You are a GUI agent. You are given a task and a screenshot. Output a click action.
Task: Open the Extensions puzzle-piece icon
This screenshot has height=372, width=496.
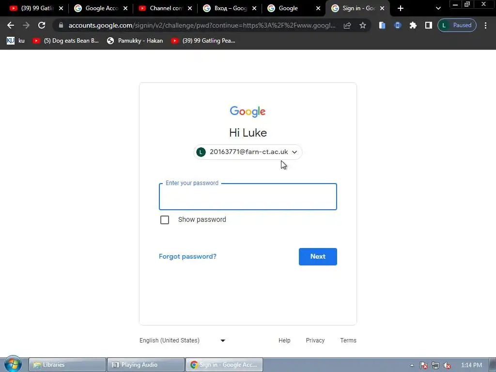413,25
